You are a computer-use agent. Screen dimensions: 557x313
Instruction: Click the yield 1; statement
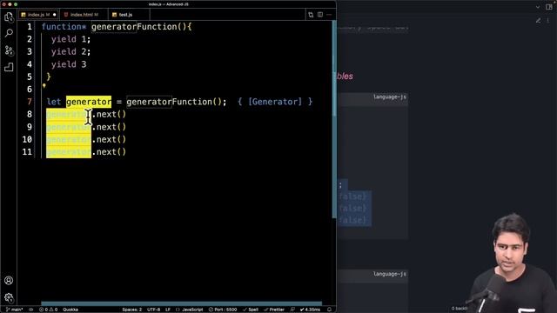coord(70,39)
